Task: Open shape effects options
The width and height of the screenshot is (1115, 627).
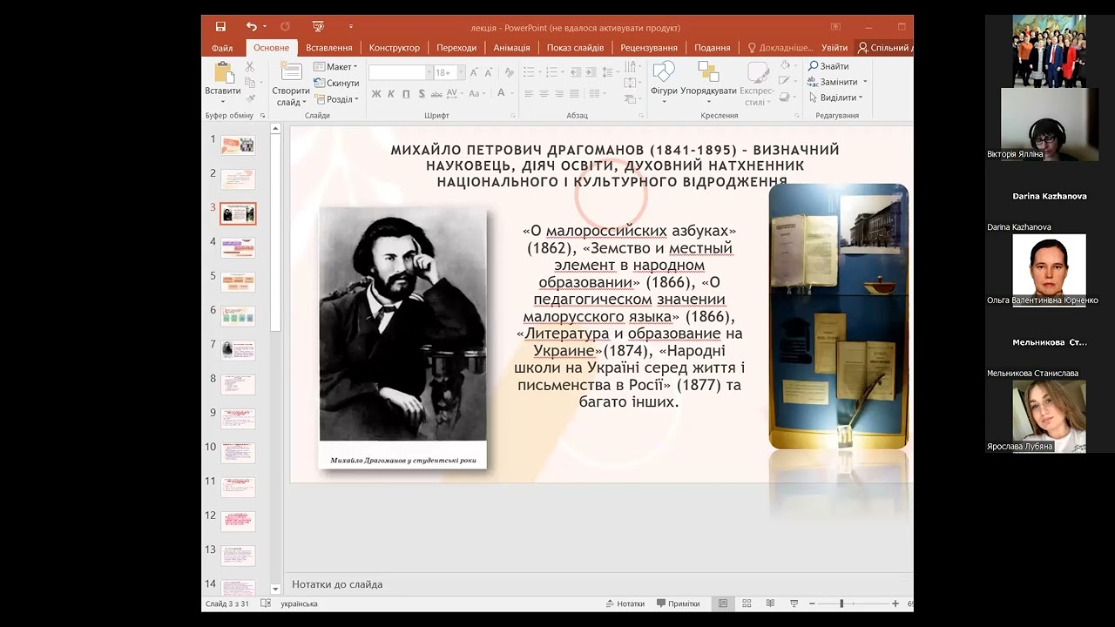Action: pyautogui.click(x=787, y=98)
